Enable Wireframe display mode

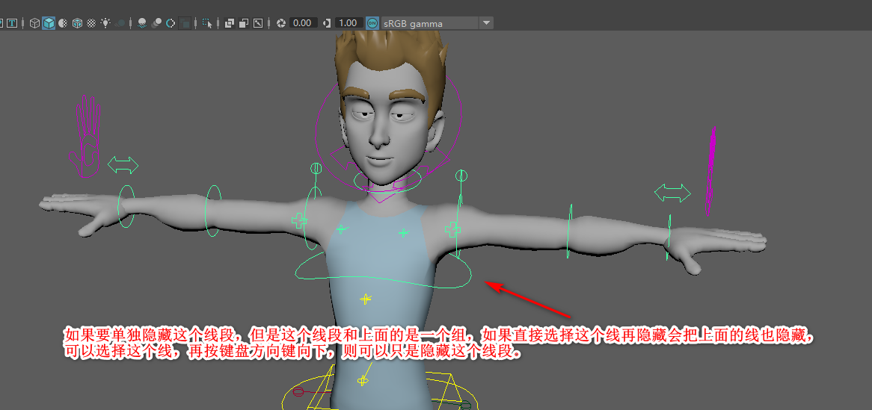coord(34,23)
